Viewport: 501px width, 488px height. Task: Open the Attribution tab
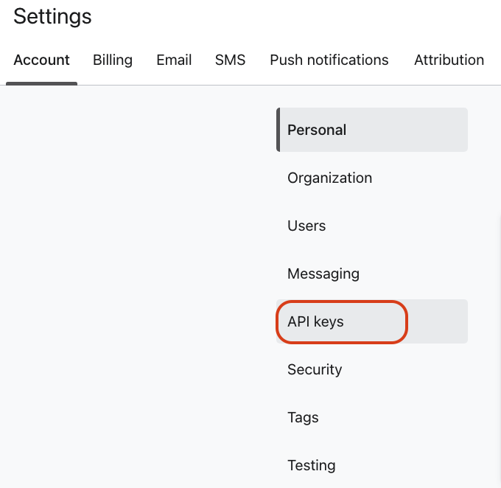click(x=449, y=60)
